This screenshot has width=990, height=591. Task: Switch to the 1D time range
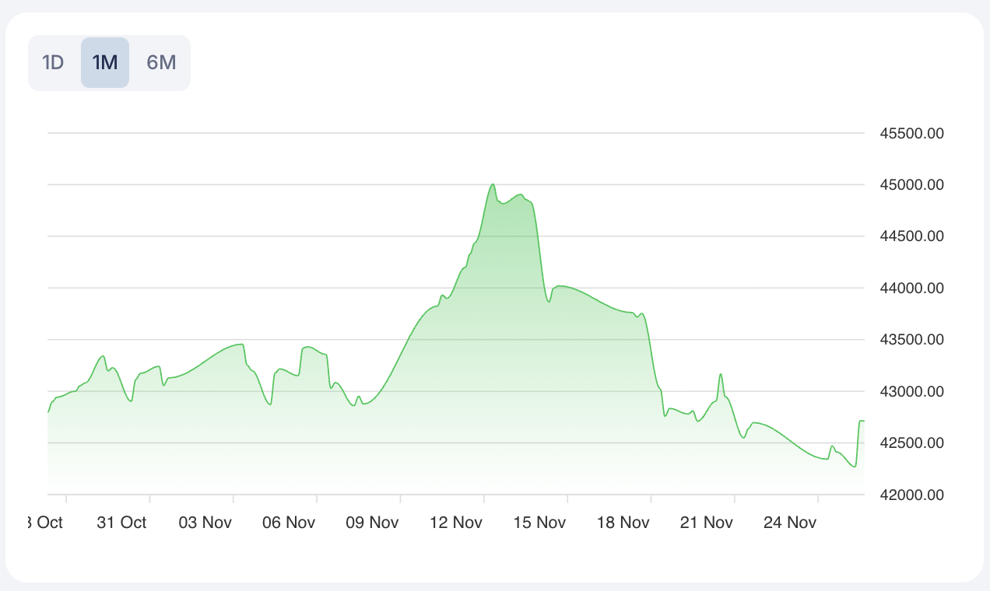[x=53, y=63]
